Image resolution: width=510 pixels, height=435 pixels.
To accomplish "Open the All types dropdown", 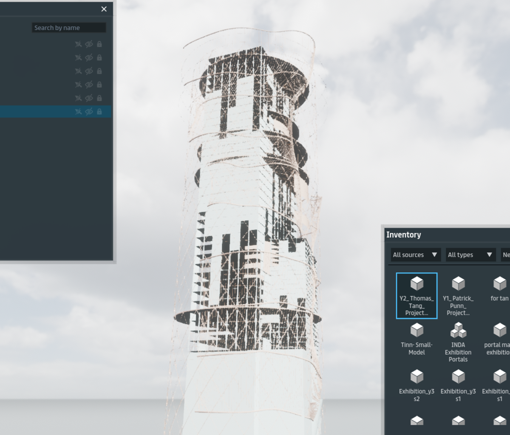I will coord(470,255).
